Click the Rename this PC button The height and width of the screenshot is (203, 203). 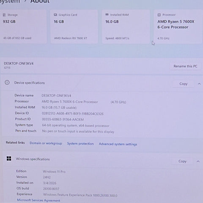185,66
